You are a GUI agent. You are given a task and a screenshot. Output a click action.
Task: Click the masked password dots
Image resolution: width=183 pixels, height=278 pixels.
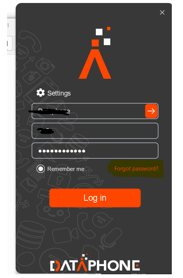pyautogui.click(x=62, y=151)
